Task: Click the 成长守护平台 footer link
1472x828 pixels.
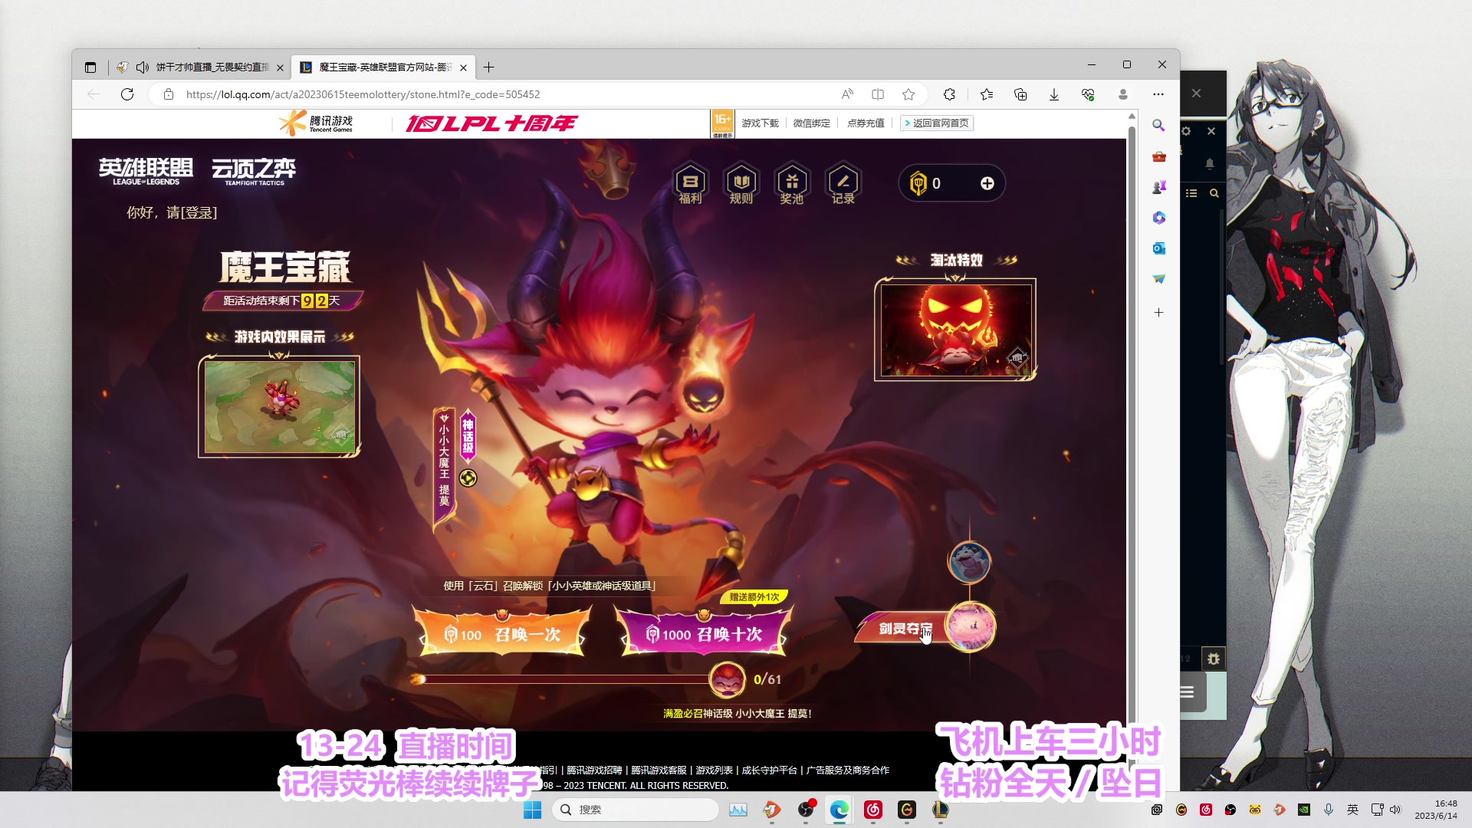Action: 770,770
